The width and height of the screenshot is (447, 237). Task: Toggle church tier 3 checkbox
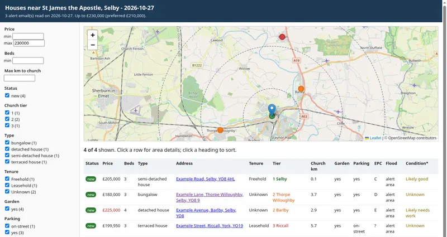click(7, 125)
